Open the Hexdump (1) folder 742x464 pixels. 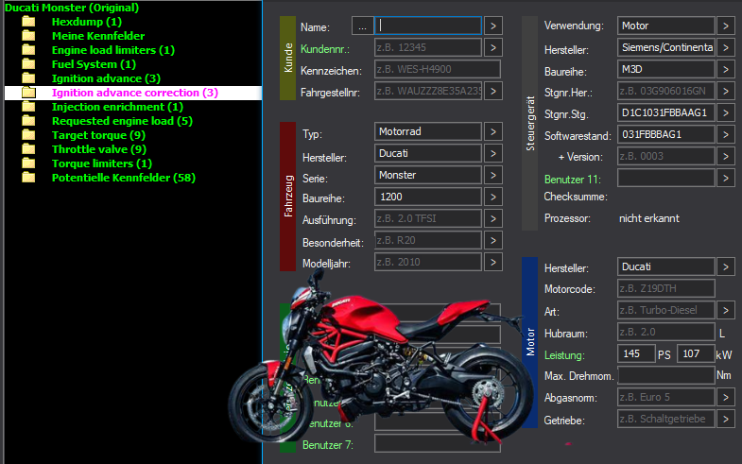87,22
